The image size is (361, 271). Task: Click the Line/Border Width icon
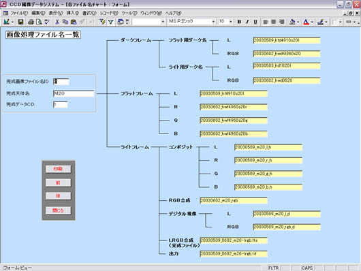335,22
